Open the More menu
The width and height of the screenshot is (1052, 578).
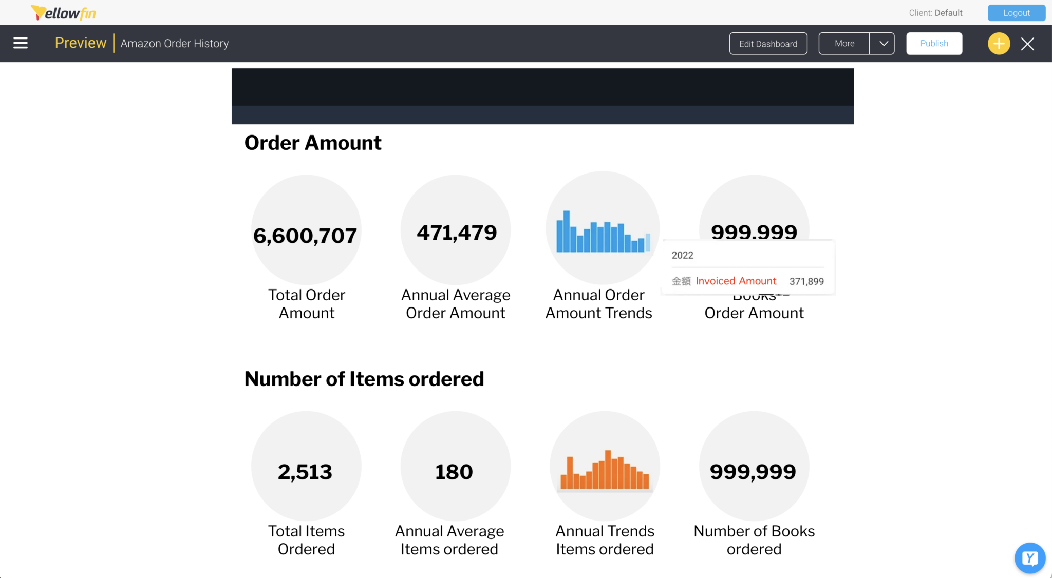tap(843, 43)
